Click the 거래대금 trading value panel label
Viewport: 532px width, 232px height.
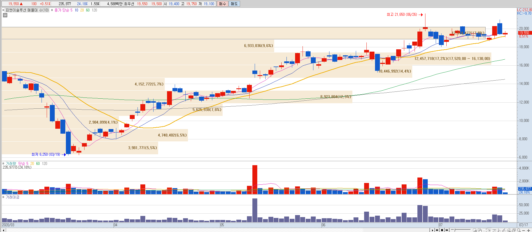click(x=13, y=197)
